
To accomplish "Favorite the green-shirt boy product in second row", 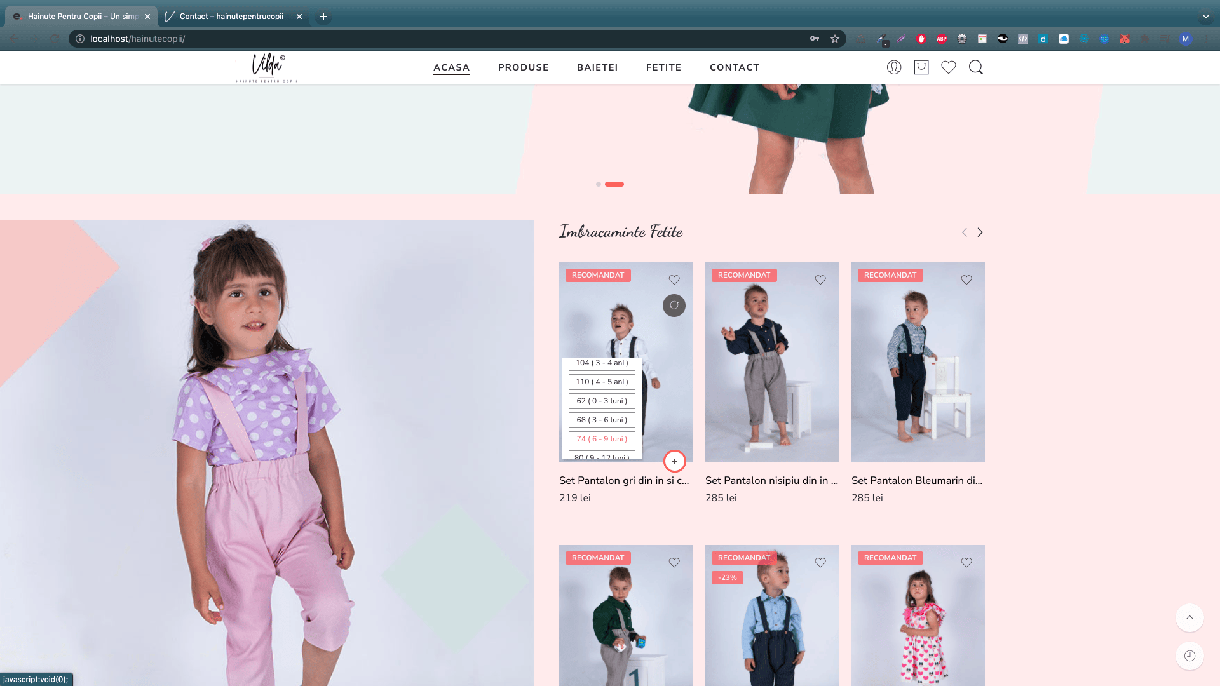I will [x=674, y=562].
